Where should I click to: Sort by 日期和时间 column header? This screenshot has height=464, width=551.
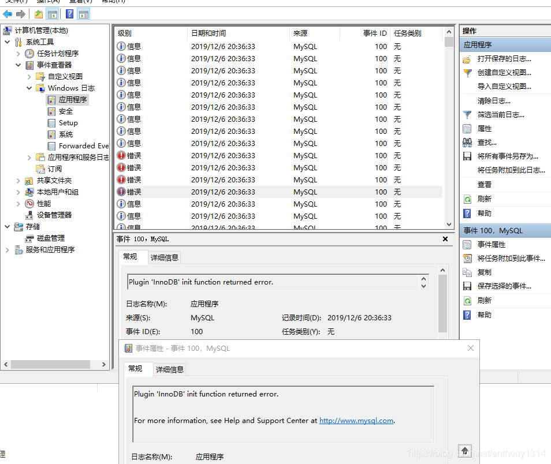(239, 33)
